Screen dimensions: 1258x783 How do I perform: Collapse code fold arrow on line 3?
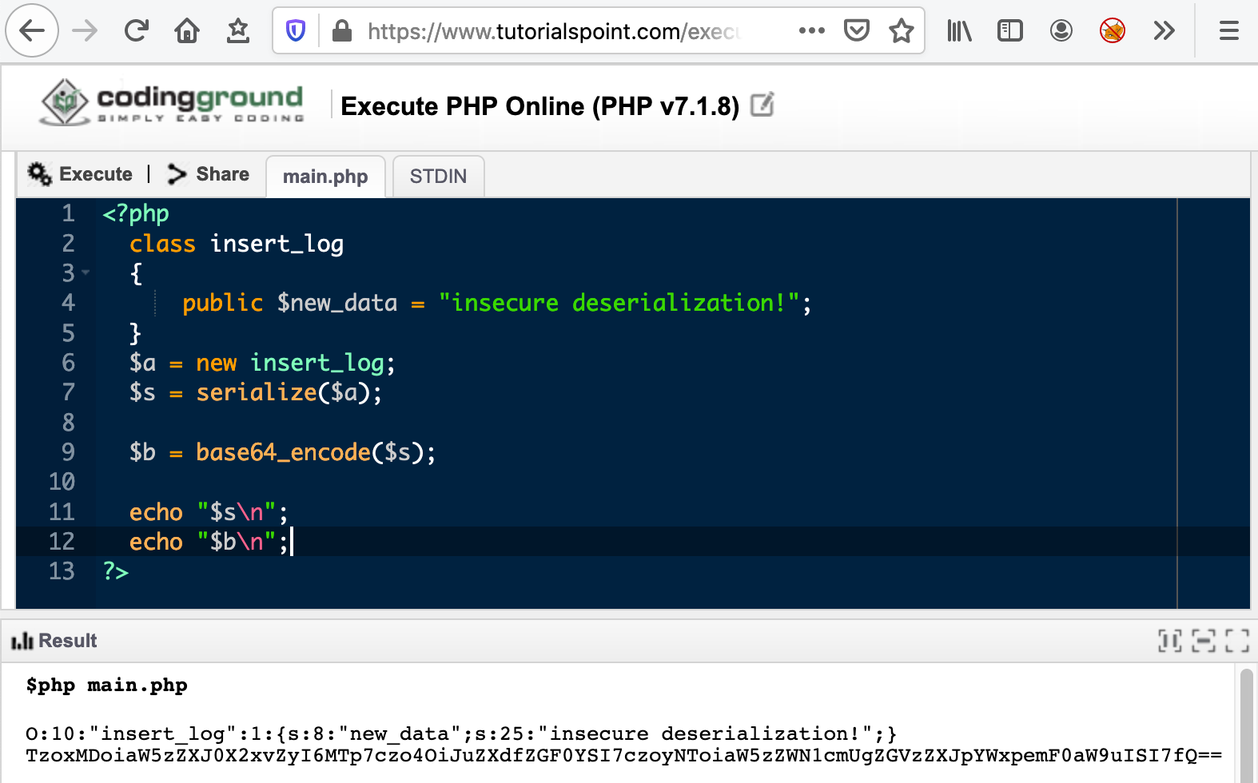[86, 273]
